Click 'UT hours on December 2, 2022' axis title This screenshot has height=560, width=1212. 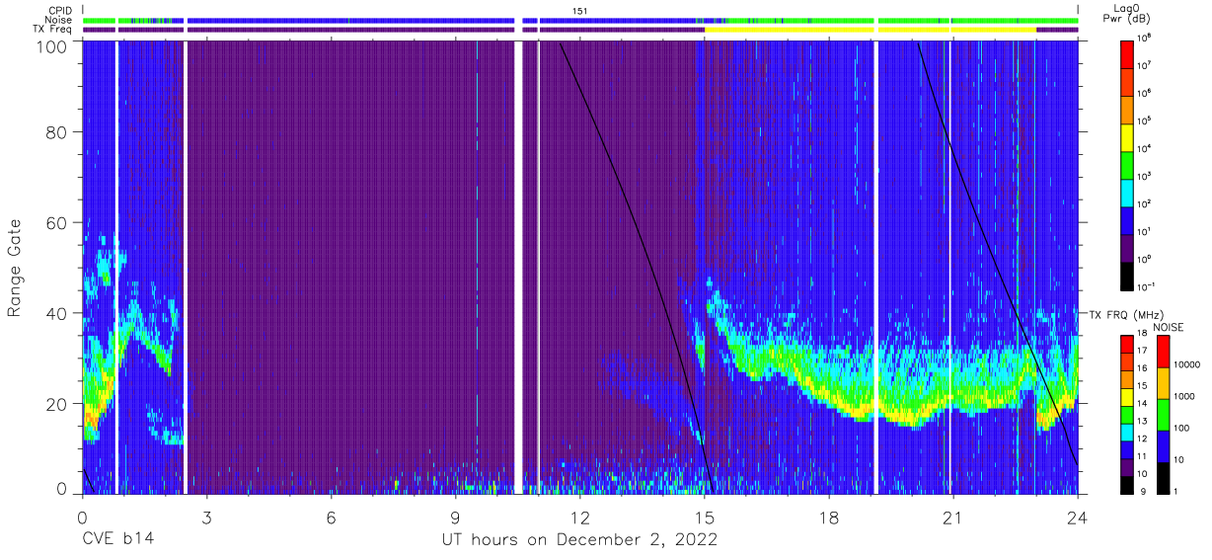(579, 540)
